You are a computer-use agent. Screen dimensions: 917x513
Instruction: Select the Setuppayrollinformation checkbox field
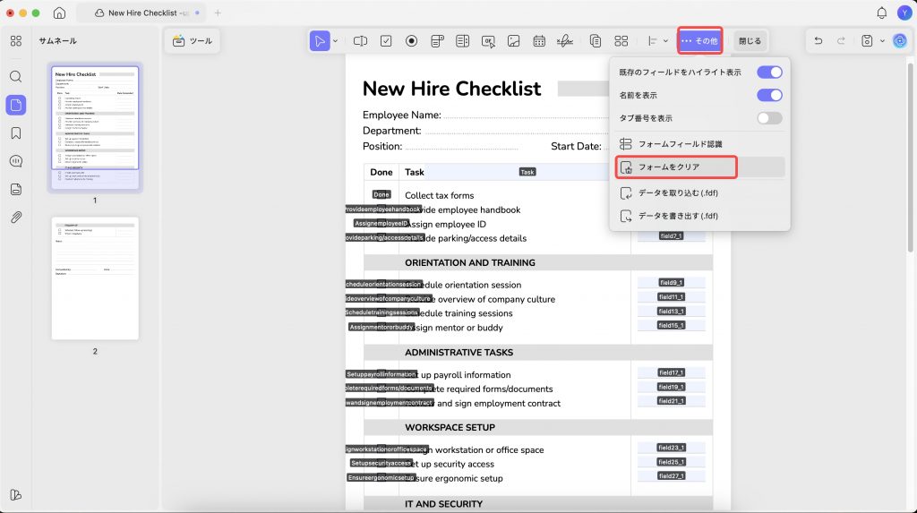(381, 374)
